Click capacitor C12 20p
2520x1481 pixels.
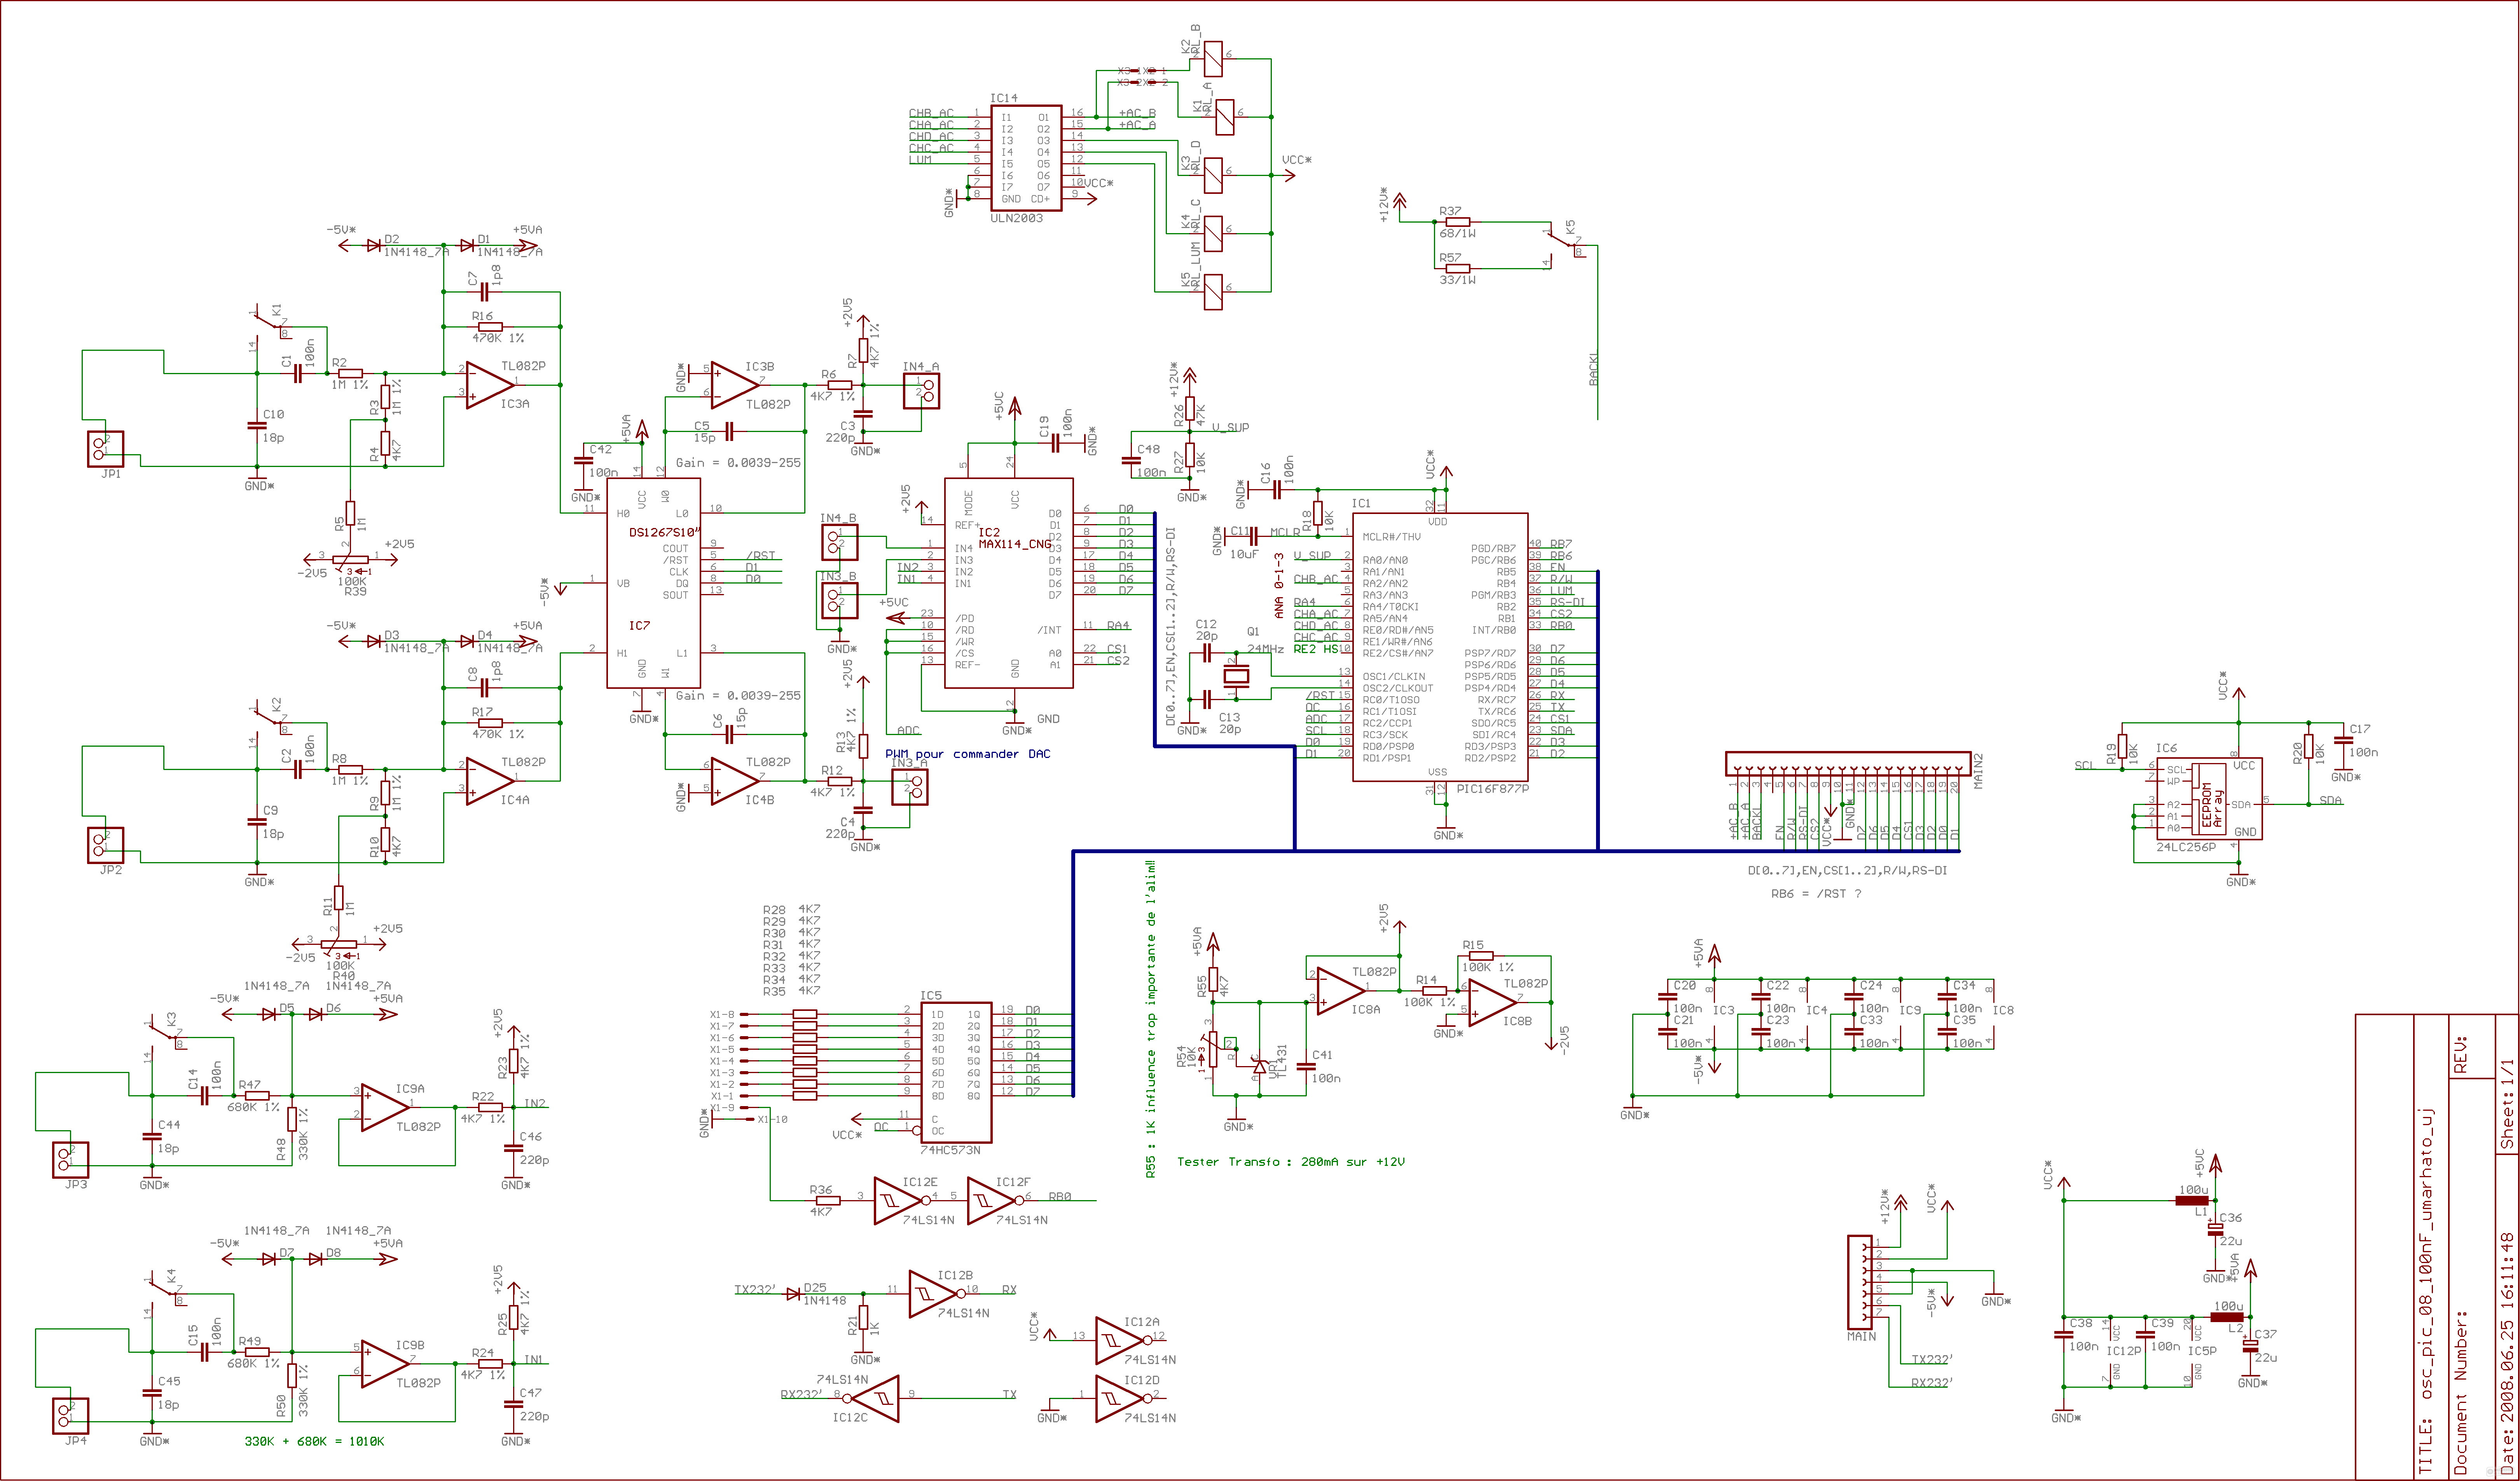click(1207, 653)
